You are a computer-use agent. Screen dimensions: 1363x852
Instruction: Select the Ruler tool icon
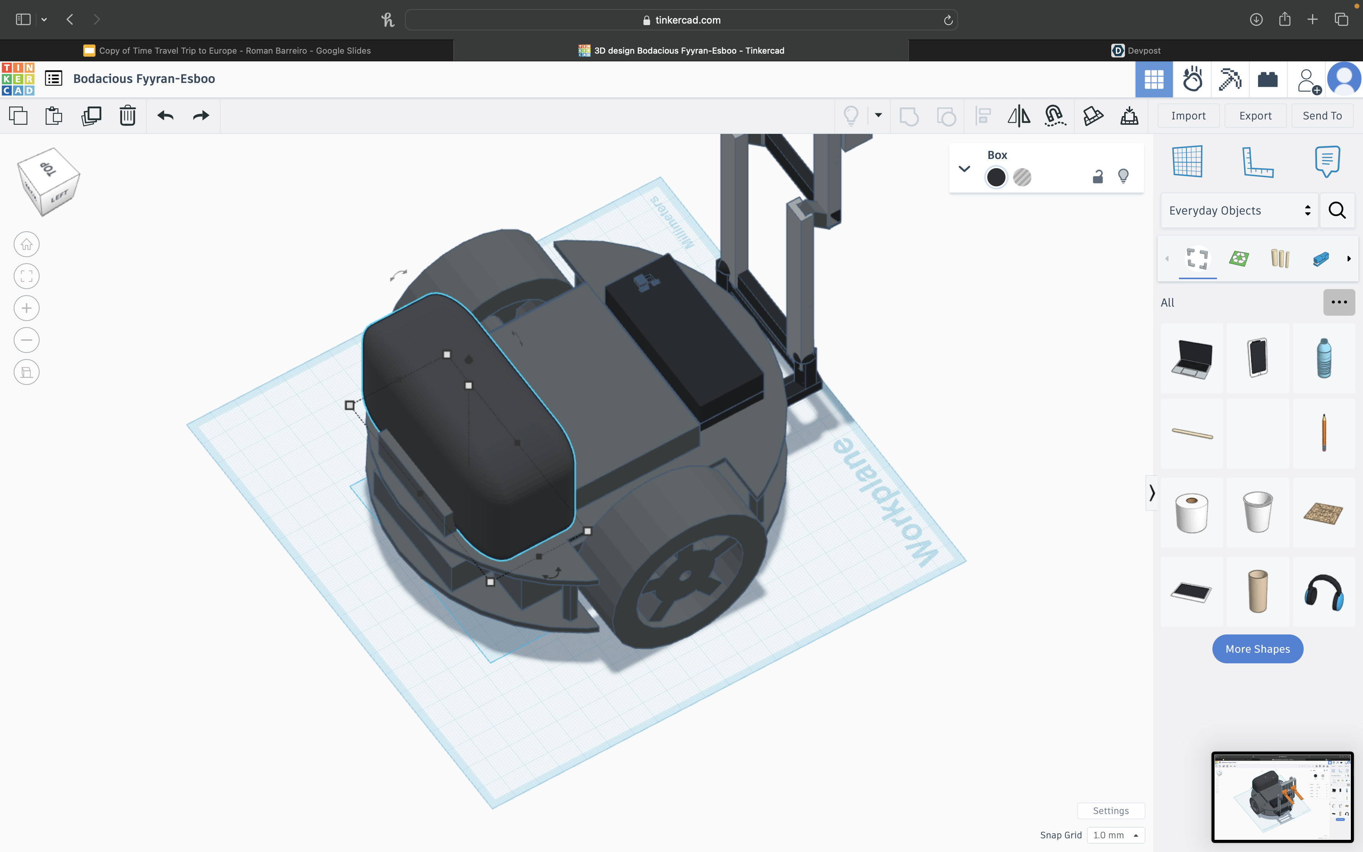(1257, 162)
